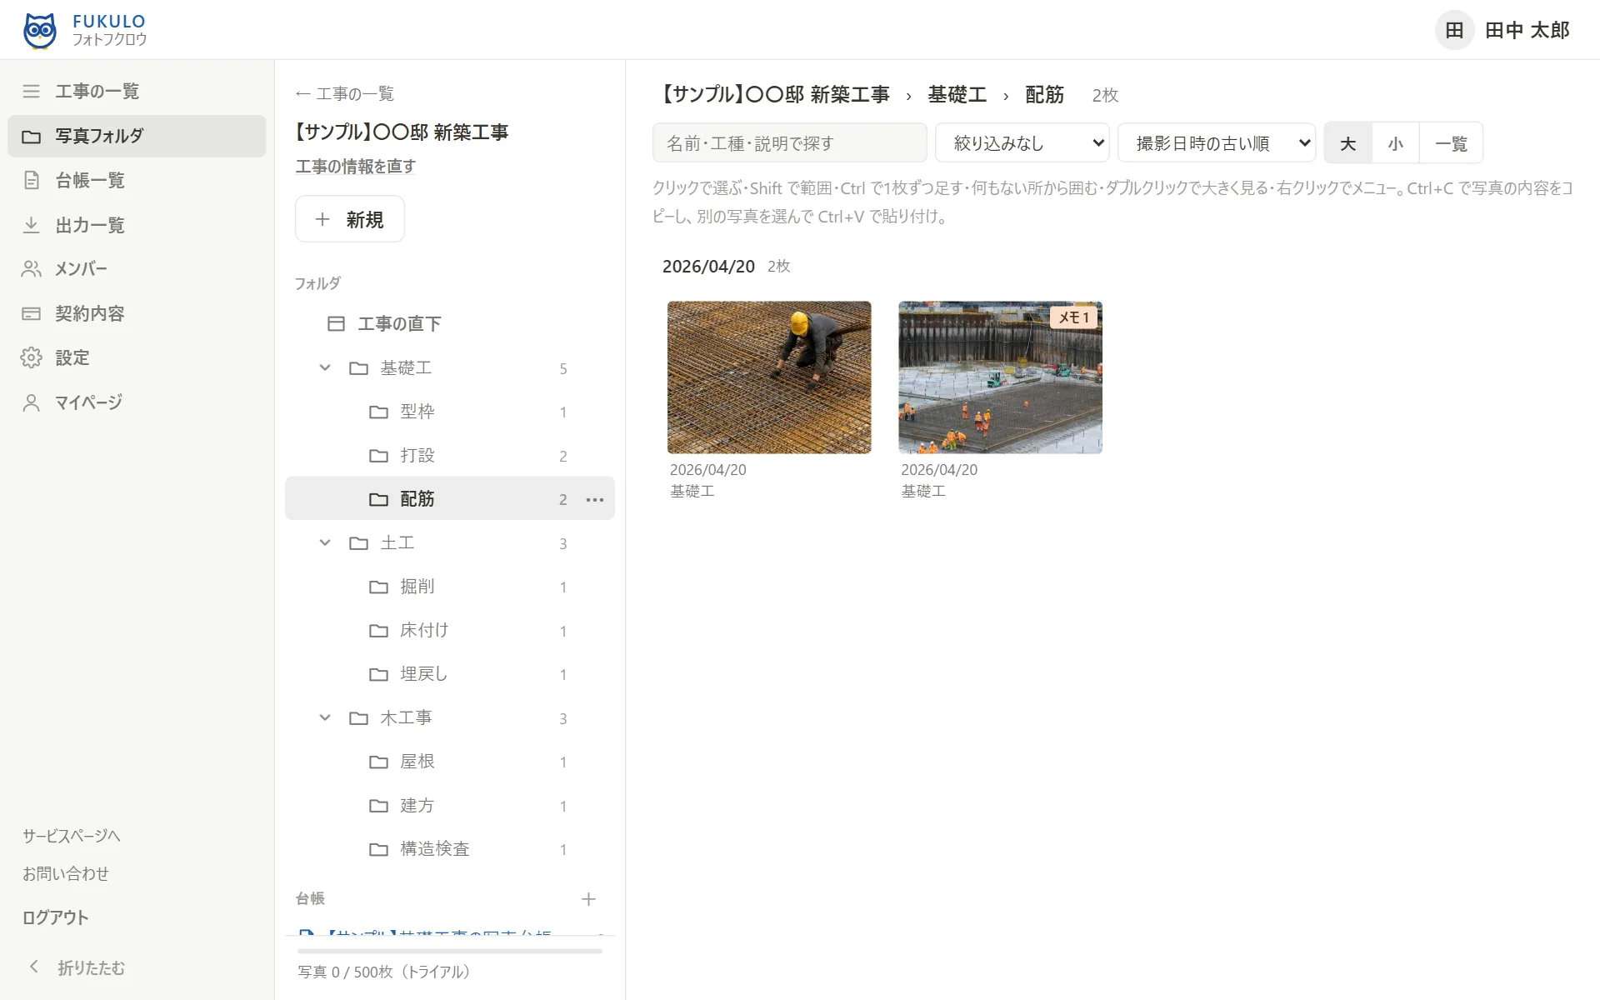Click 基礎工 in the breadcrumb
Image resolution: width=1600 pixels, height=1000 pixels.
957,95
